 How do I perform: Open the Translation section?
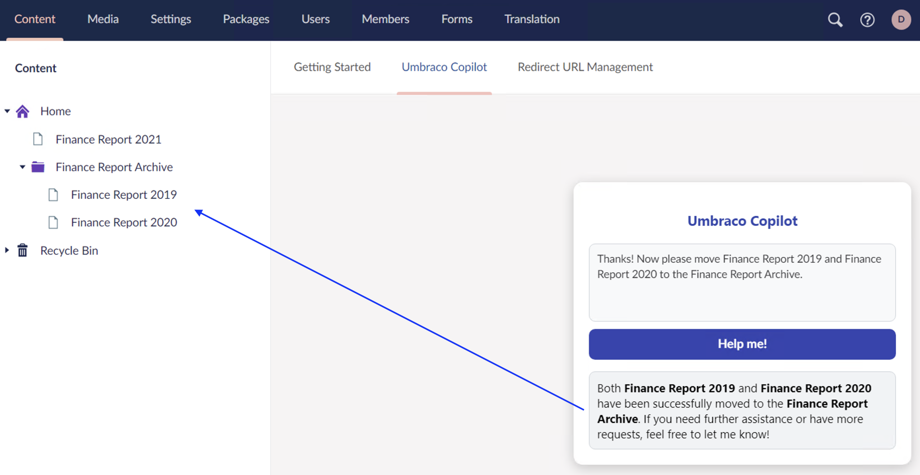click(532, 19)
